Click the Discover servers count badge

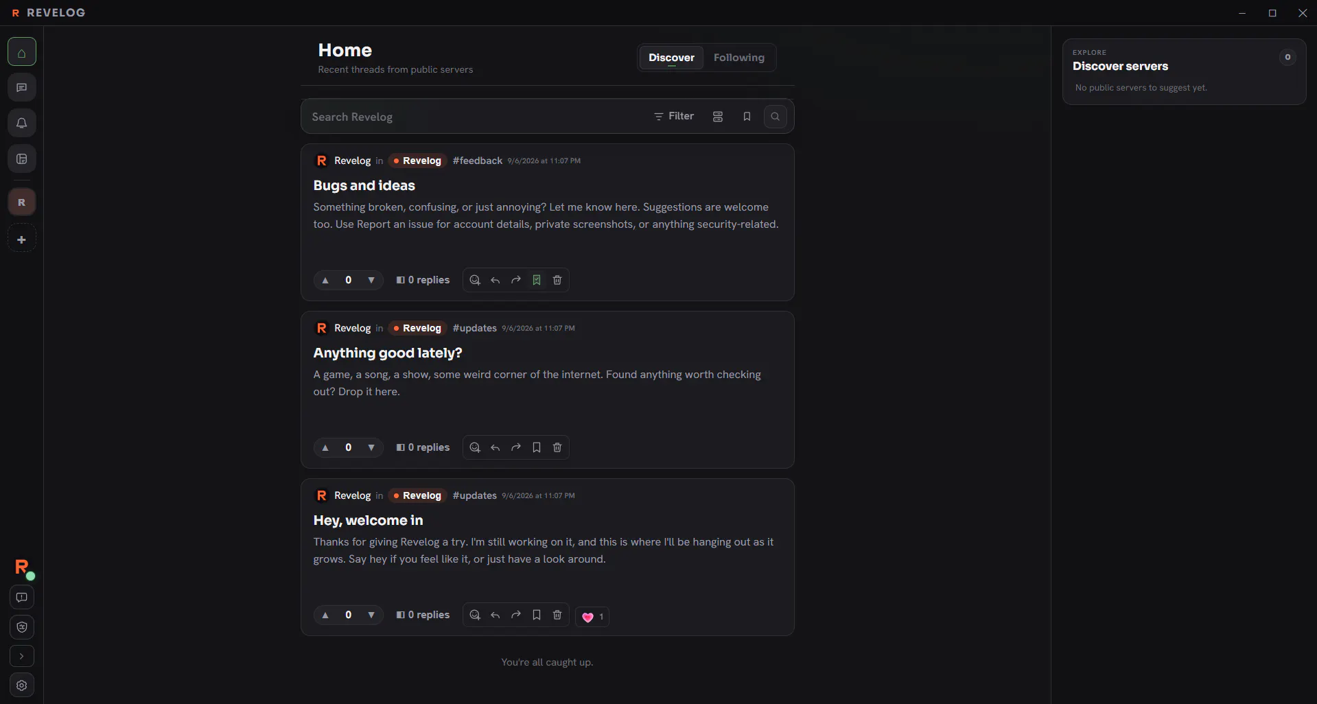[1287, 58]
